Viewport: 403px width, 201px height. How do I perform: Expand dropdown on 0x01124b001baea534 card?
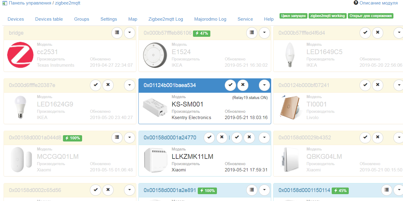(x=264, y=85)
